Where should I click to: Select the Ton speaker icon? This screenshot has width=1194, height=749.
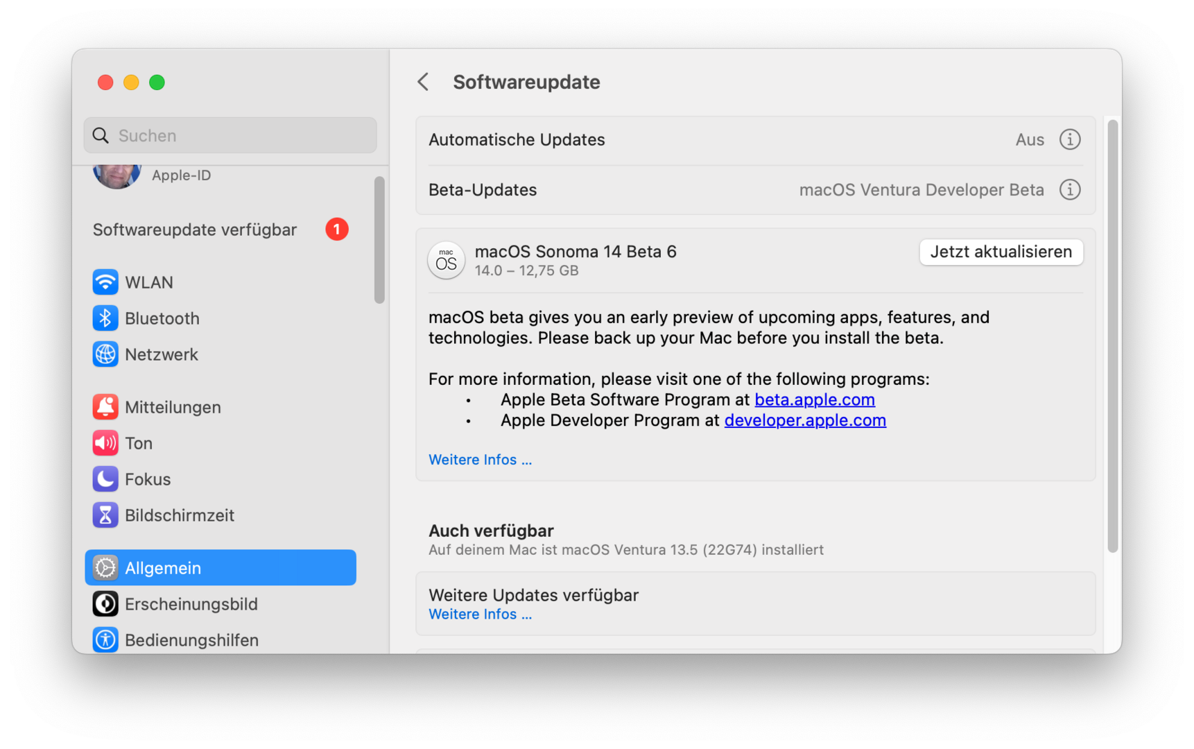coord(105,443)
